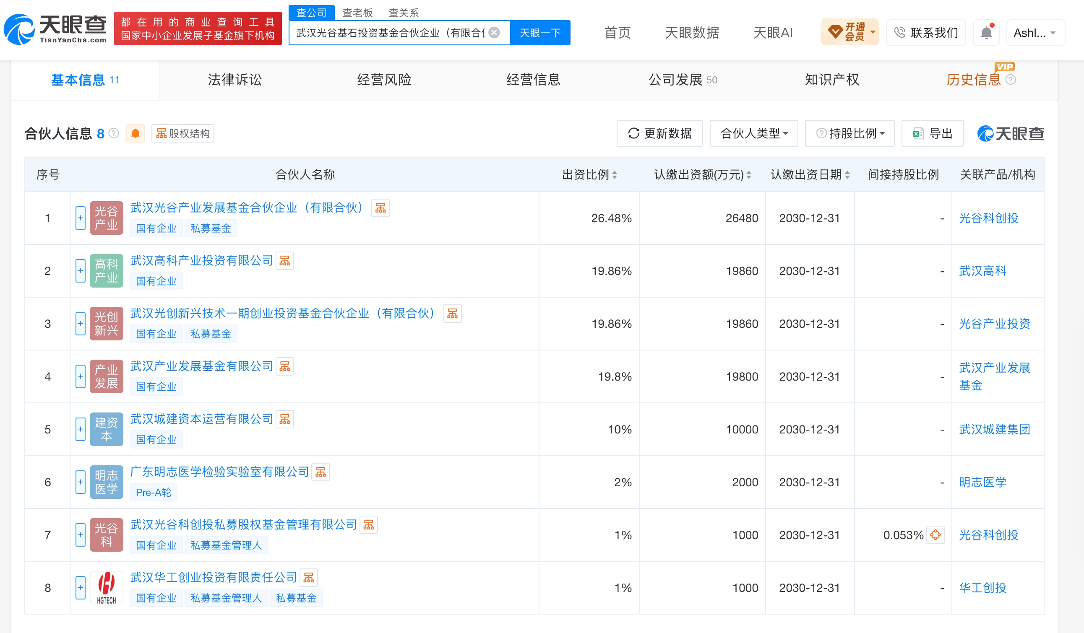1084x633 pixels.
Task: Expand row 2 武汉高科产业投资 with plus
Action: [x=81, y=271]
